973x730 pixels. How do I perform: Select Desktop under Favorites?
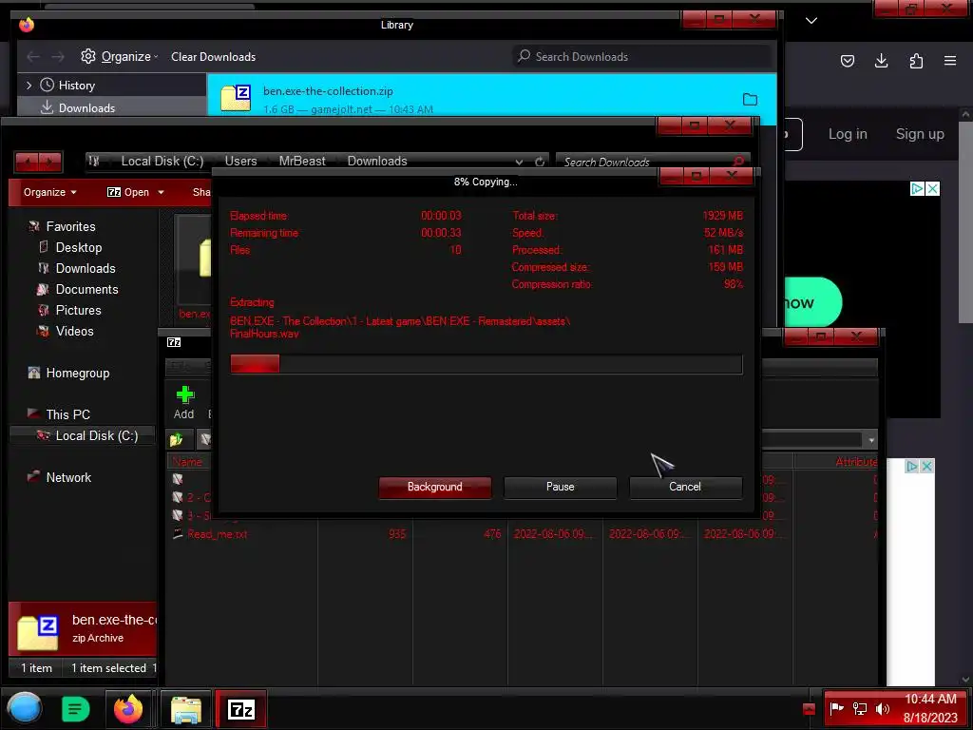tap(78, 248)
